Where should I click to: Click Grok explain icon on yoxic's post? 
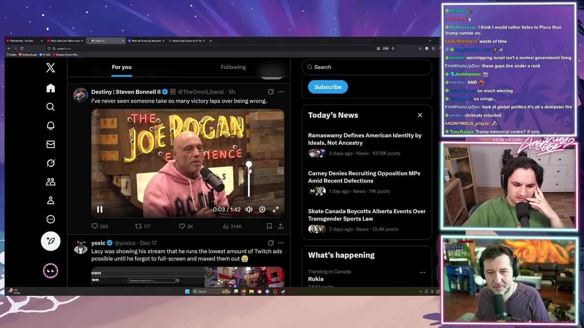pyautogui.click(x=271, y=243)
